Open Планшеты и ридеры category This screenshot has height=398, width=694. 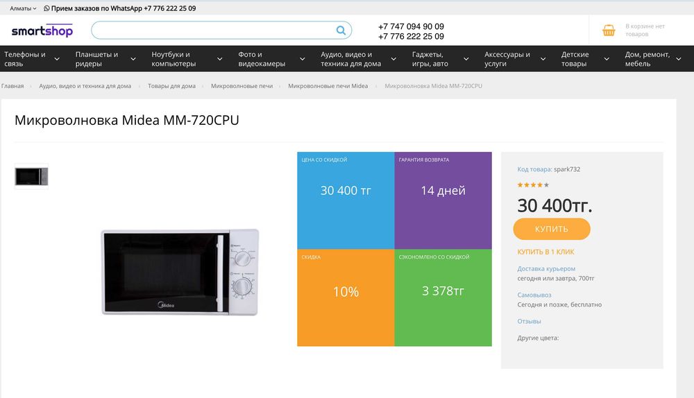pyautogui.click(x=96, y=59)
